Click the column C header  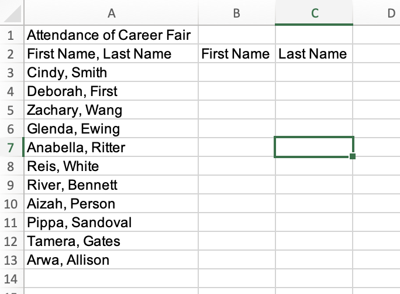tap(314, 13)
